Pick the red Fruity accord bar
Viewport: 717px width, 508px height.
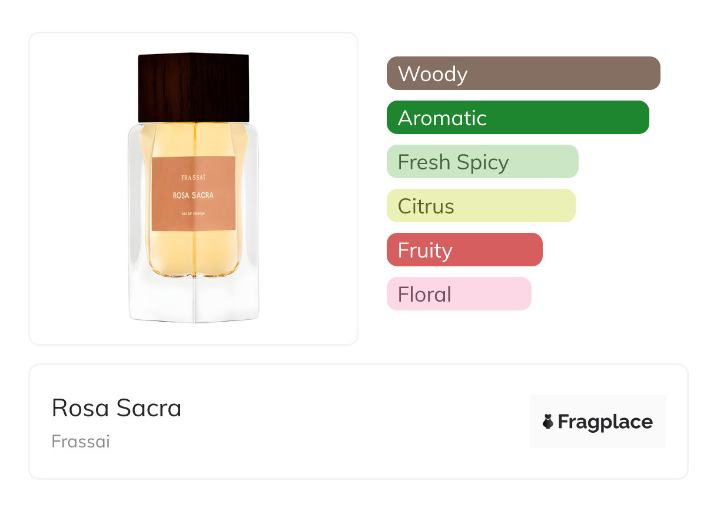pos(464,250)
